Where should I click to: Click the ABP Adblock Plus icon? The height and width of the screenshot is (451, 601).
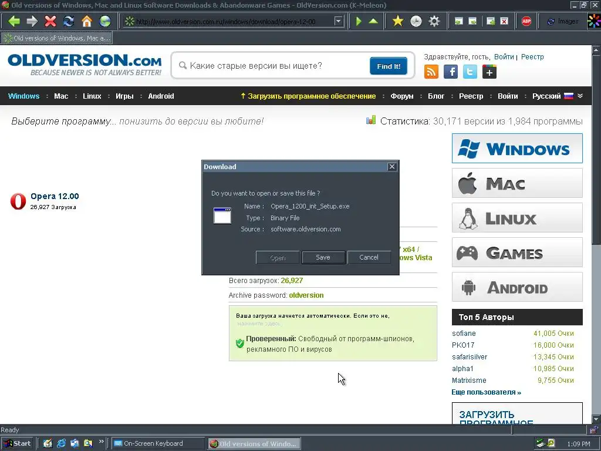[x=526, y=22]
